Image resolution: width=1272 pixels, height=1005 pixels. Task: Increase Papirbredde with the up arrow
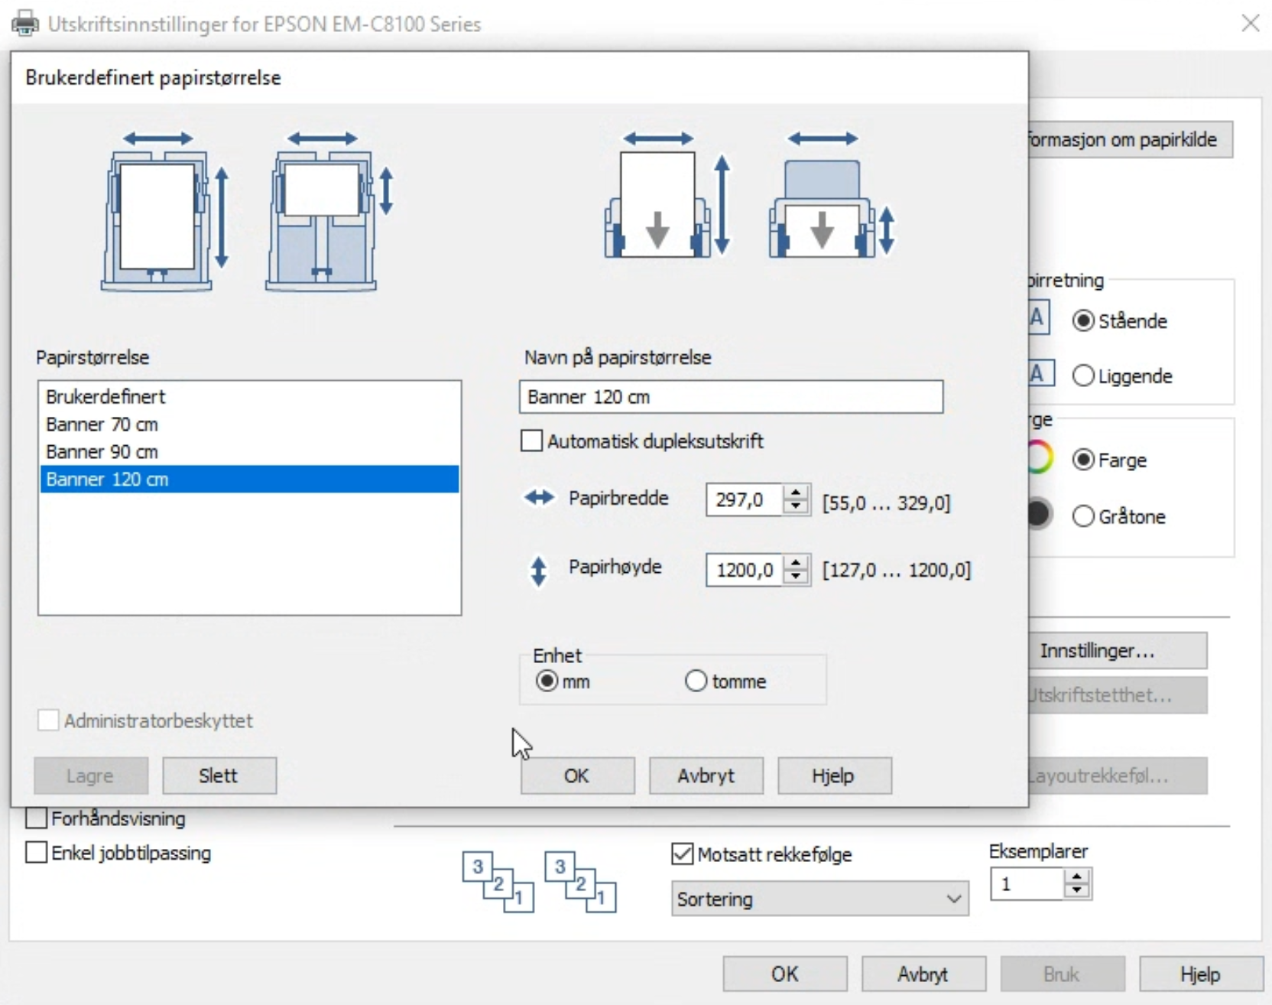click(796, 493)
